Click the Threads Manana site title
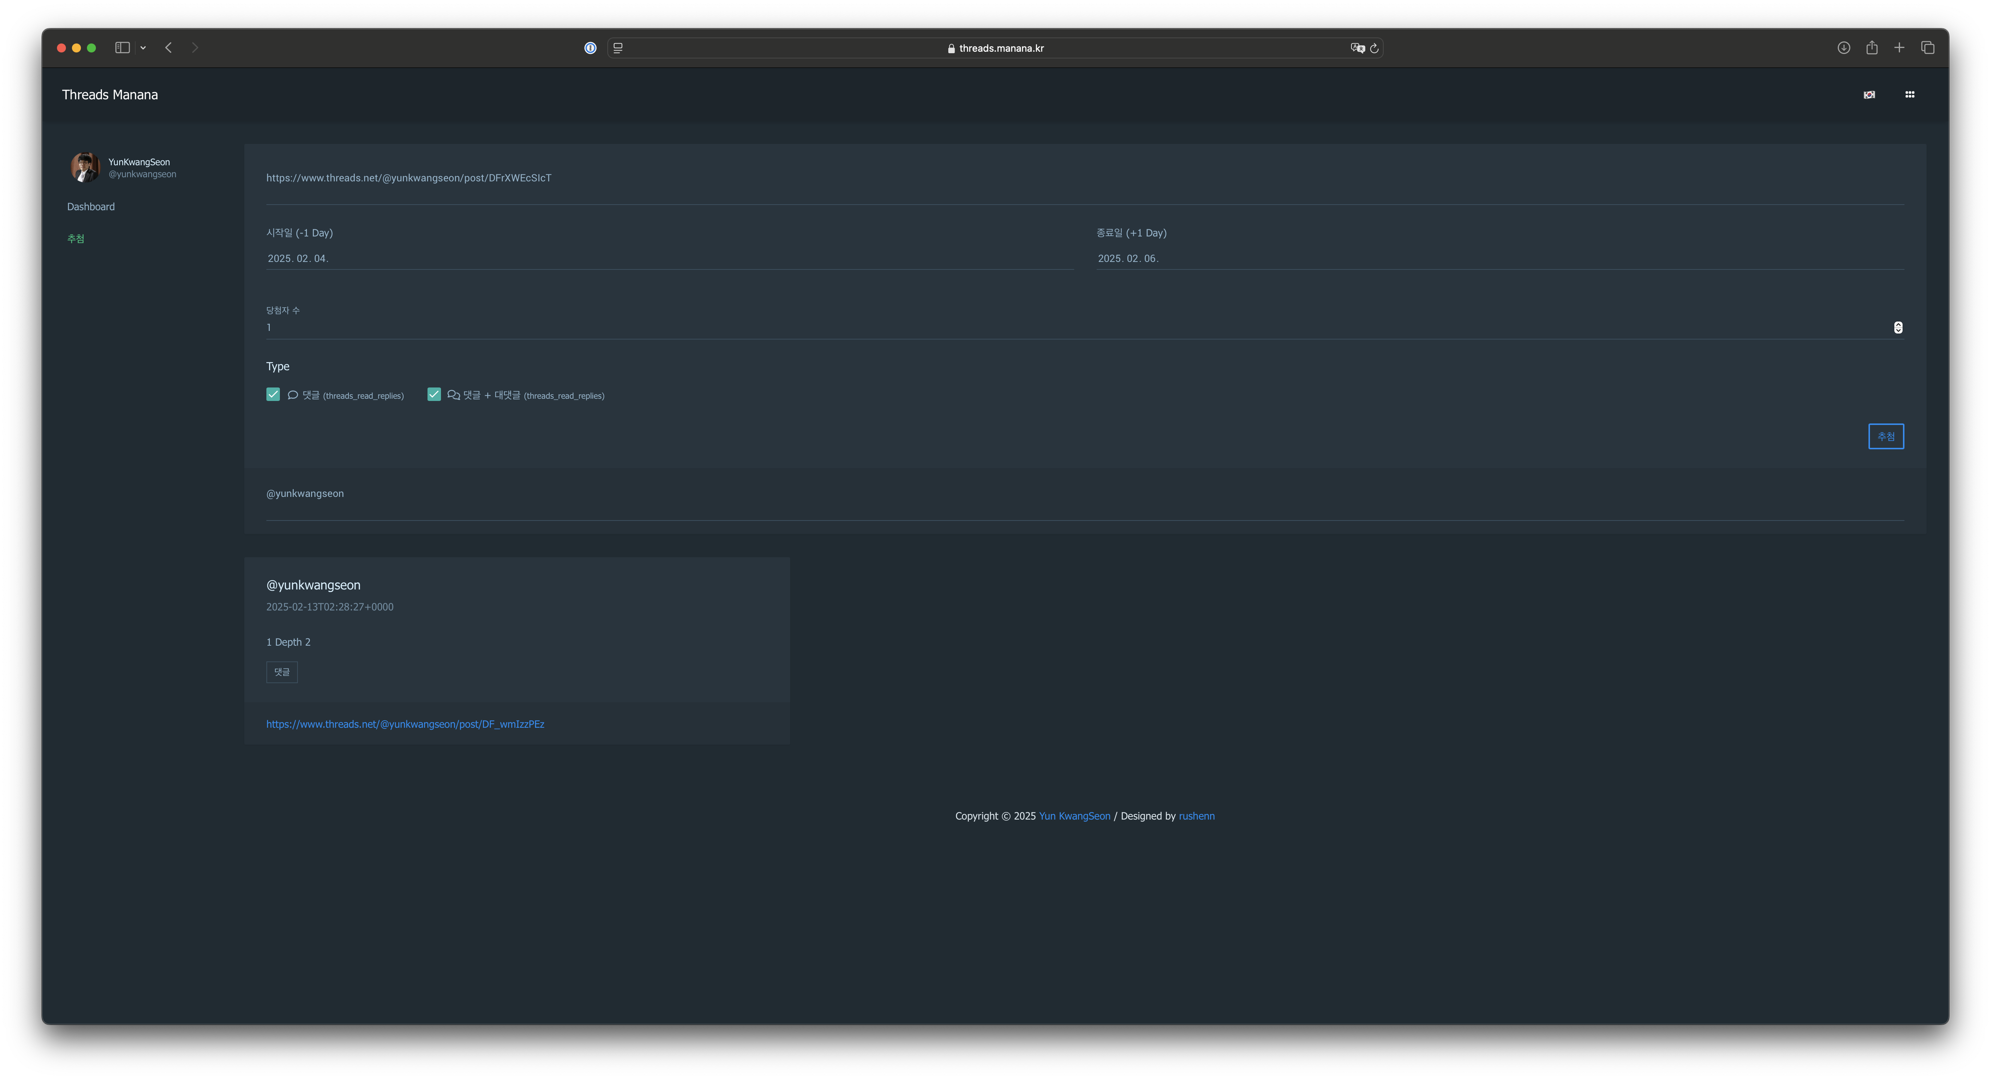The image size is (1991, 1080). pyautogui.click(x=110, y=94)
